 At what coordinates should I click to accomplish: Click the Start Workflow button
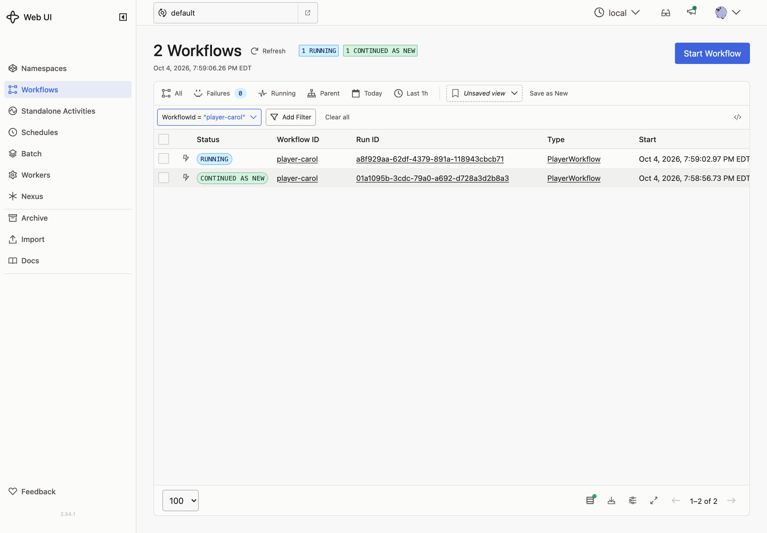coord(712,53)
